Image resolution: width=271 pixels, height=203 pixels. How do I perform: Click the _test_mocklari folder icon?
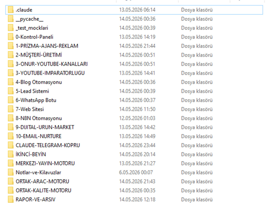click(x=11, y=28)
